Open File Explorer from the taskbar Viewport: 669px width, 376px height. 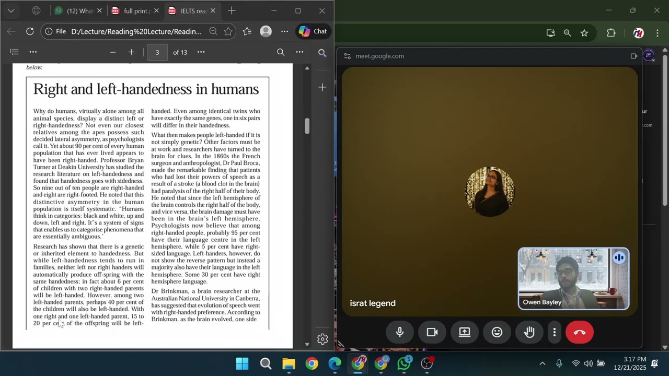289,363
